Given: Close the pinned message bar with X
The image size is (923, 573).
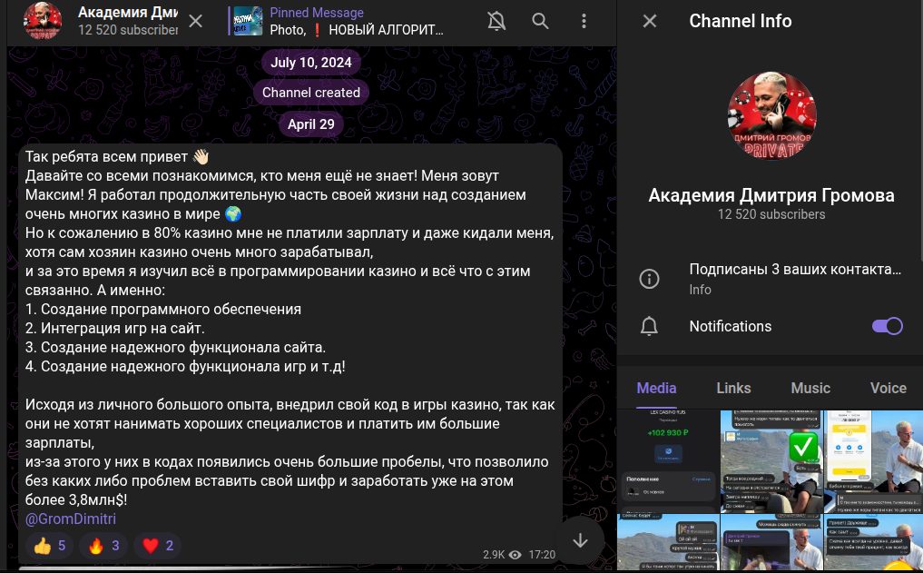Looking at the screenshot, I should click(x=195, y=21).
